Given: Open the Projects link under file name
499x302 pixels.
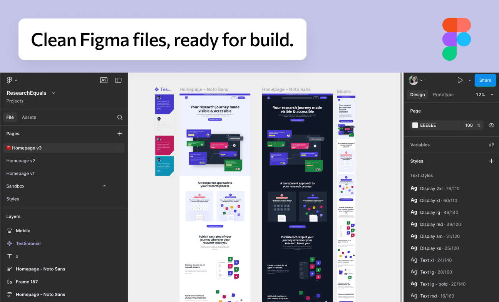Looking at the screenshot, I should pos(15,101).
